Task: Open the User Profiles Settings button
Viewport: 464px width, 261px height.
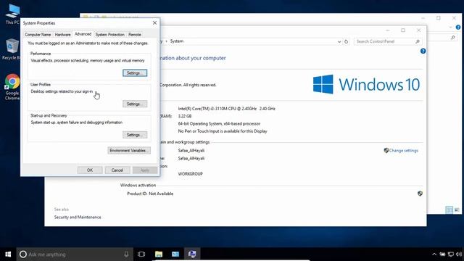Action: point(135,104)
